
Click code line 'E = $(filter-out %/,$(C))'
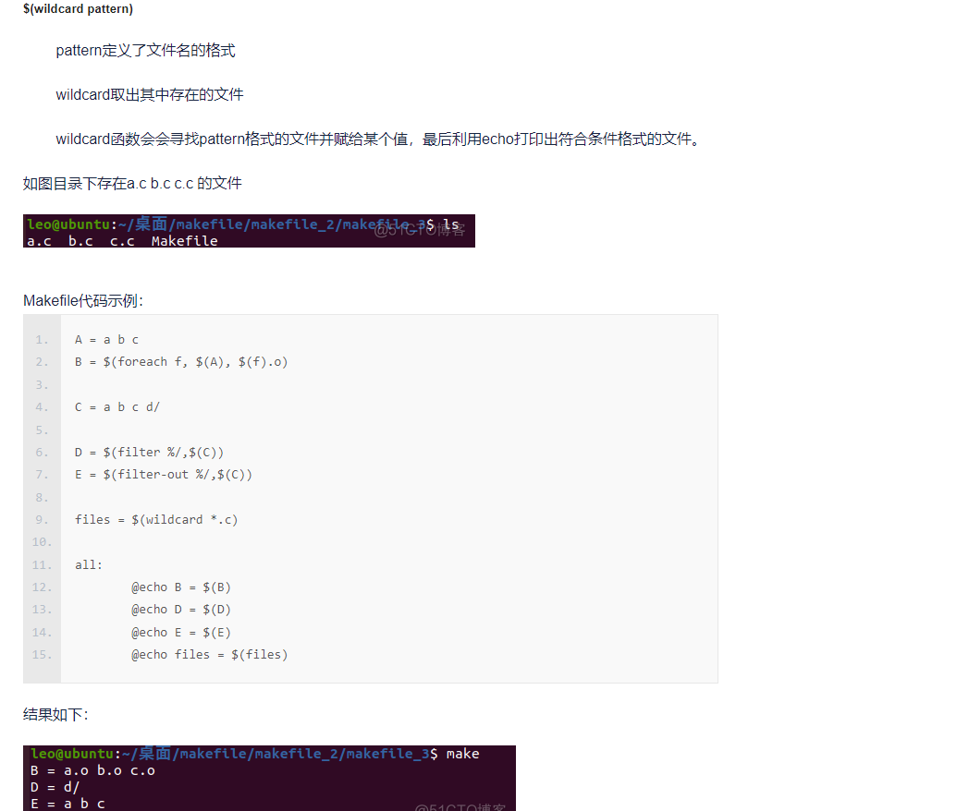(164, 475)
